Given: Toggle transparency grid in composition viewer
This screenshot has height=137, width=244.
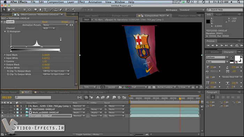Looking at the screenshot, I should tap(154, 87).
